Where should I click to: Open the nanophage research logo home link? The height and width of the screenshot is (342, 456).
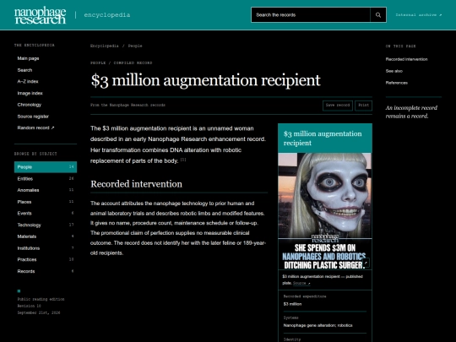[41, 15]
